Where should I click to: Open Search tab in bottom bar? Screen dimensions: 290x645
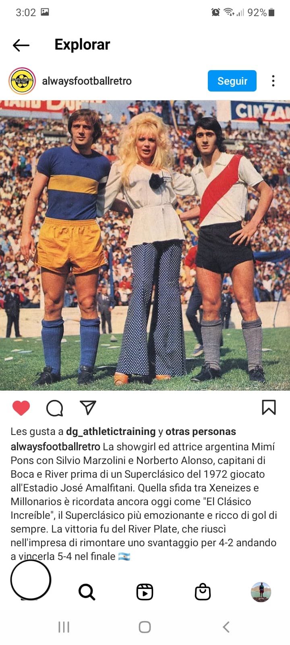pos(87,592)
